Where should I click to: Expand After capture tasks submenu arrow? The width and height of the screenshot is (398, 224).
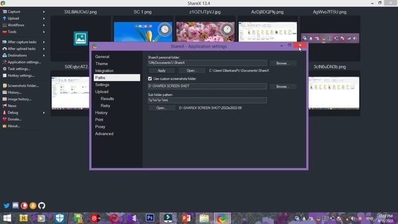44,42
